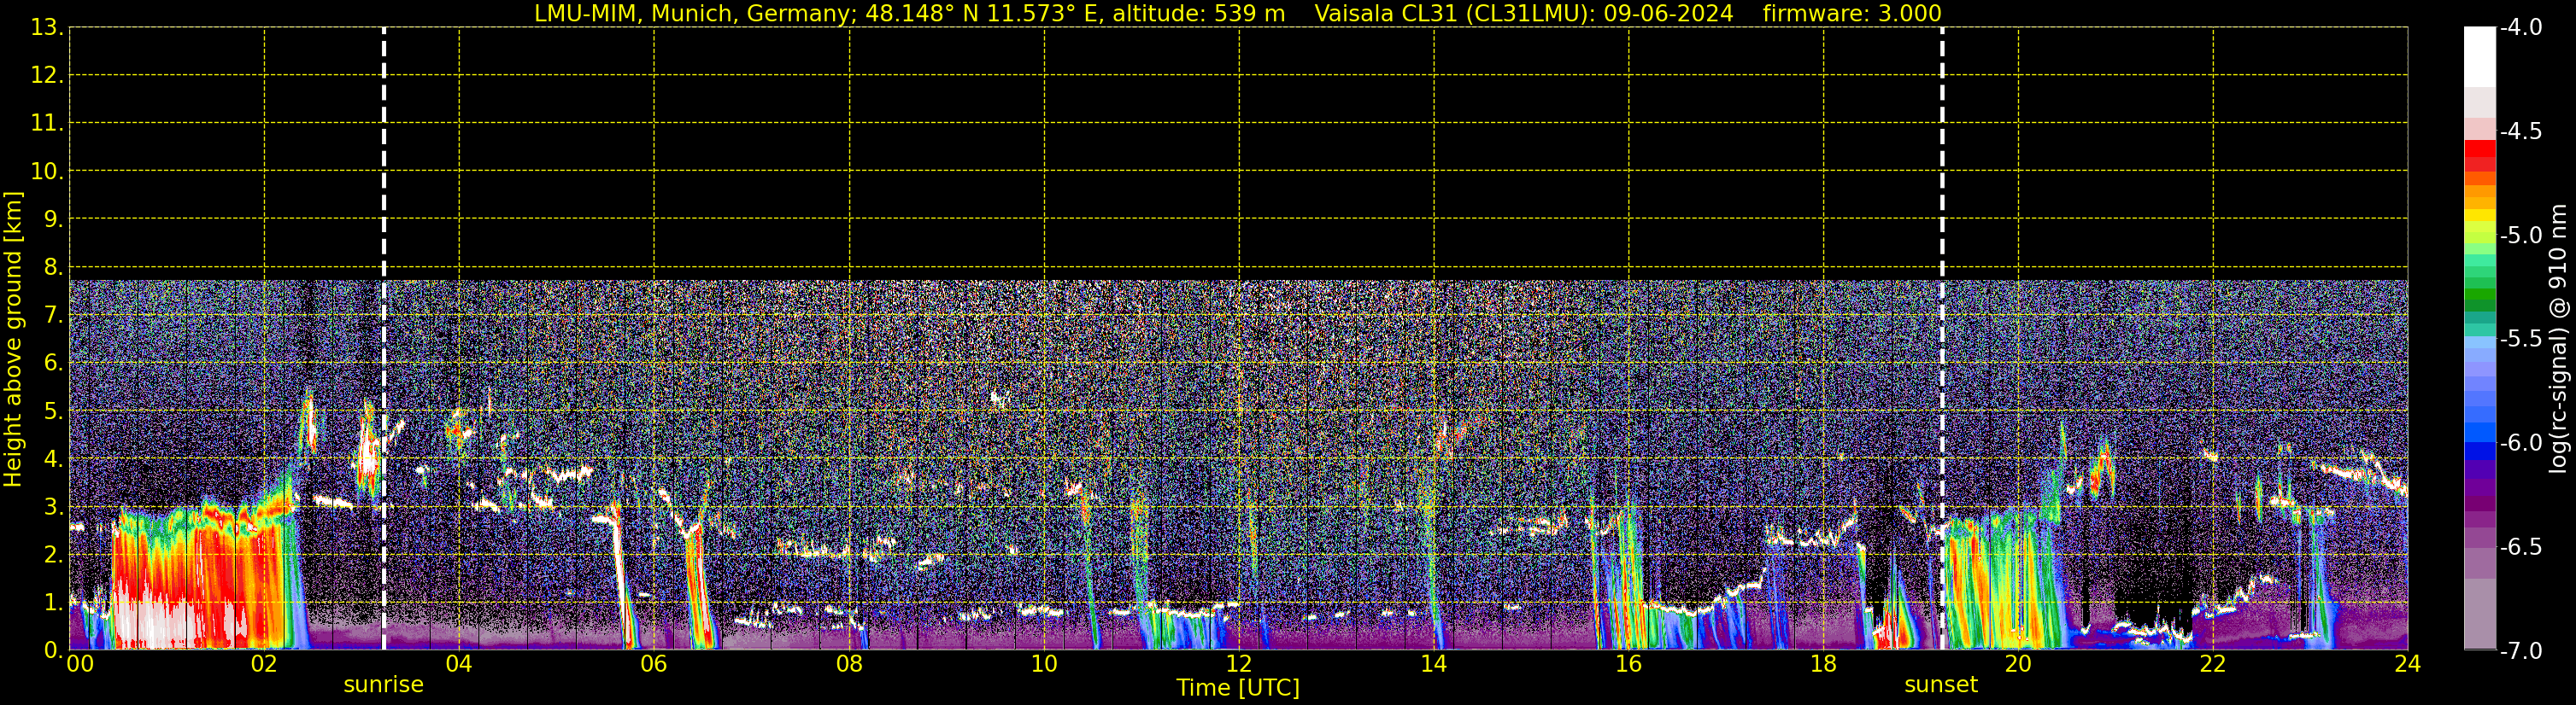Viewport: 2576px width, 705px height.
Task: Click the "altitude: 539 m" text in title
Action: pos(1199,14)
